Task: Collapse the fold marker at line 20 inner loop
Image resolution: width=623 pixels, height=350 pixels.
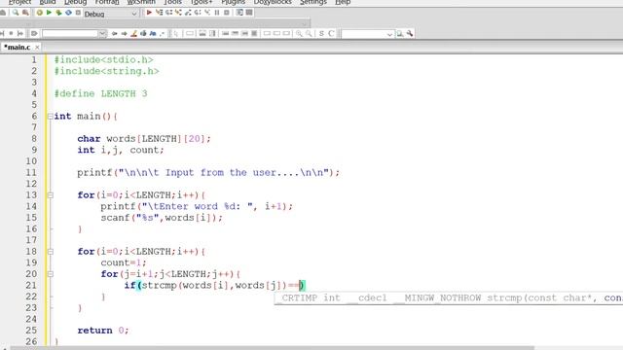Action: pos(50,274)
